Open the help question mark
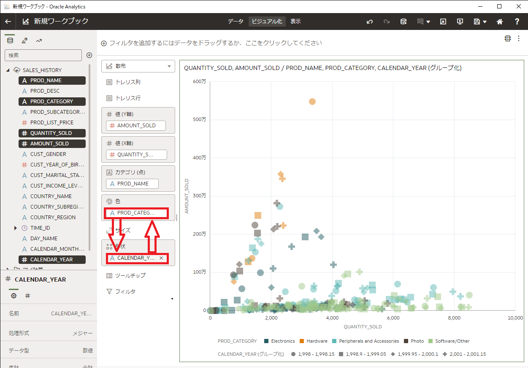The width and height of the screenshot is (528, 368). point(517,21)
